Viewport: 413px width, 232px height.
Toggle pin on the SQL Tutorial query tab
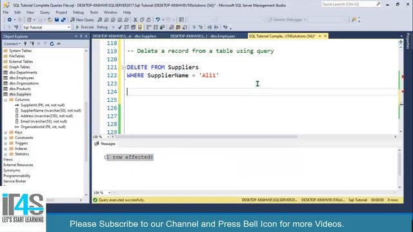[x=320, y=36]
